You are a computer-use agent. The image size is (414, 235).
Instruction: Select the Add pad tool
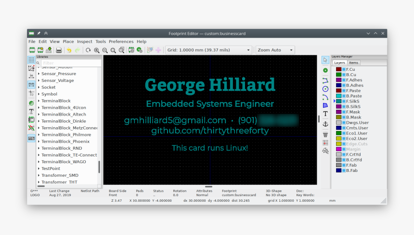point(325,70)
